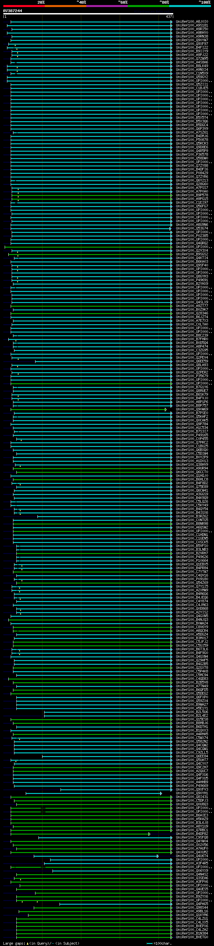The height and width of the screenshot is (946, 214).
Task: Select the UniRef100_C1N5X9 label
Action: tap(192, 73)
